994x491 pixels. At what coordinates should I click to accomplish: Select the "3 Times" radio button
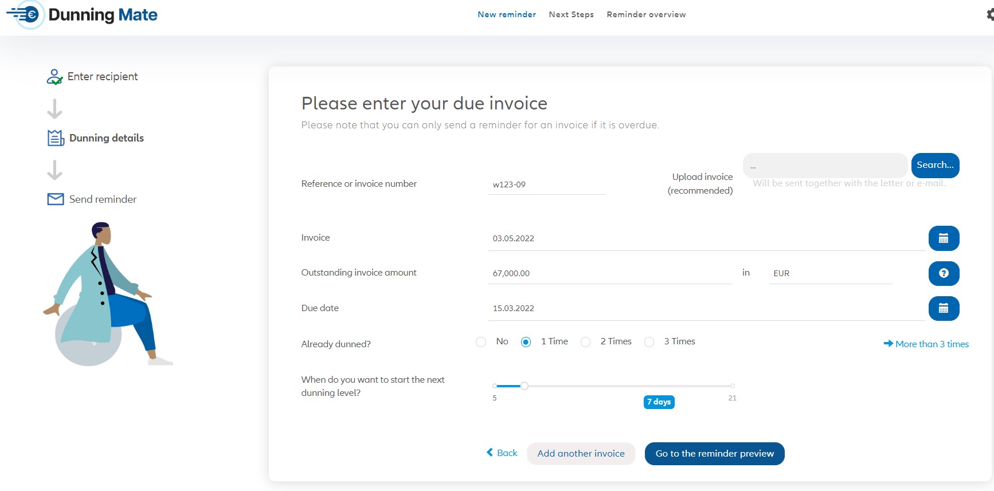tap(649, 342)
